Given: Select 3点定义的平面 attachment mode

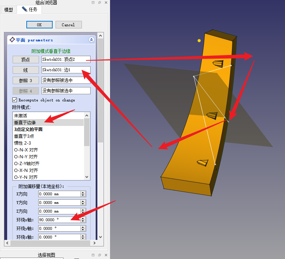Looking at the screenshot, I should pyautogui.click(x=48, y=129).
